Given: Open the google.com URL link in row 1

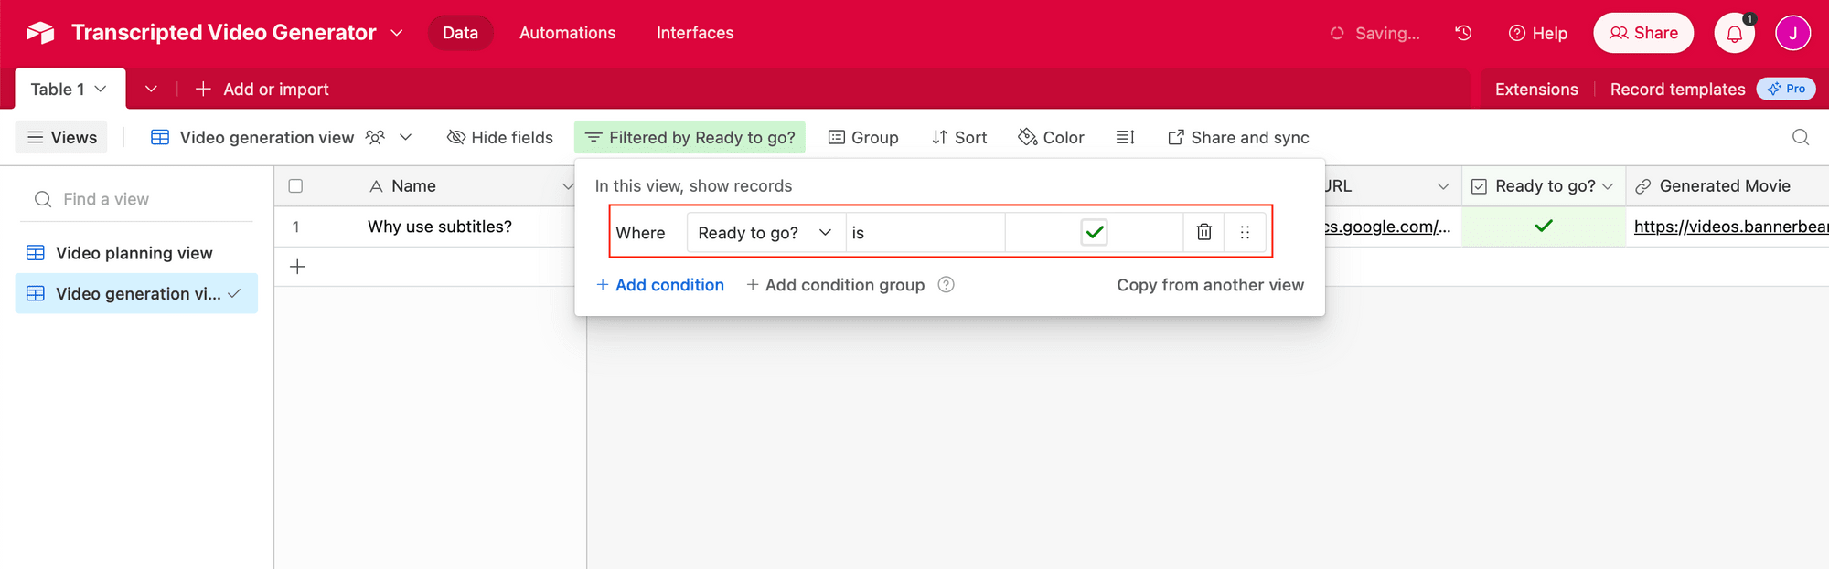Looking at the screenshot, I should pyautogui.click(x=1388, y=227).
